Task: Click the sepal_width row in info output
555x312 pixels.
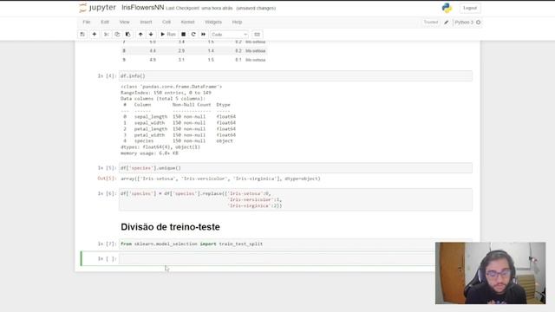Action: click(179, 123)
